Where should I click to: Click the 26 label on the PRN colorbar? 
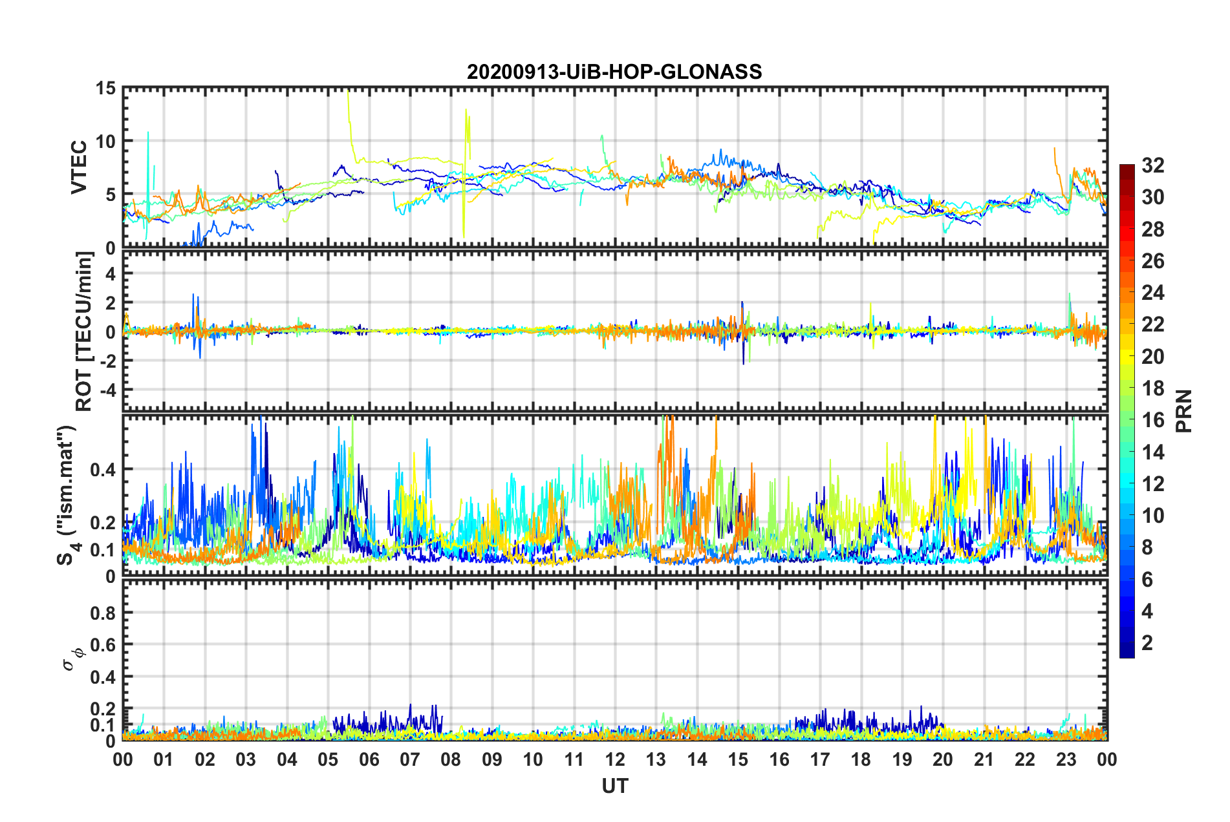coord(1153,261)
